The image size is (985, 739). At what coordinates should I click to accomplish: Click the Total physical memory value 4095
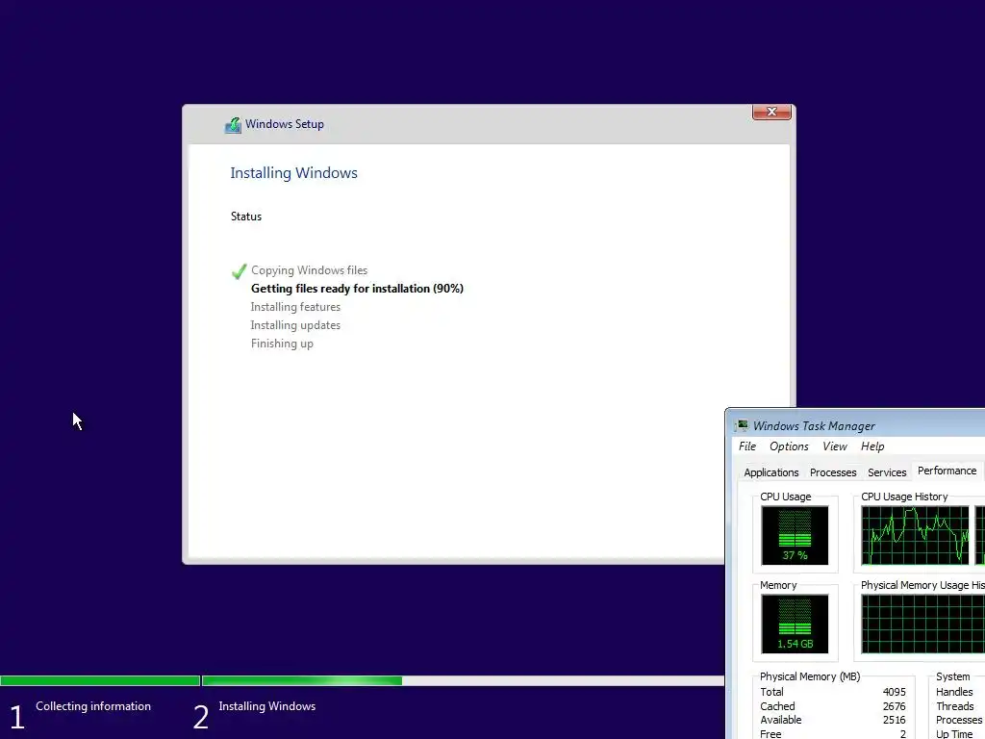point(894,692)
